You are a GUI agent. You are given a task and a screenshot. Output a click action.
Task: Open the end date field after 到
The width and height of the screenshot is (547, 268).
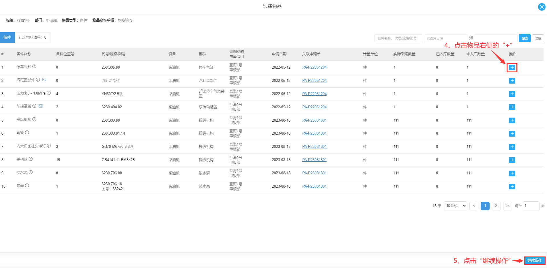click(x=495, y=38)
